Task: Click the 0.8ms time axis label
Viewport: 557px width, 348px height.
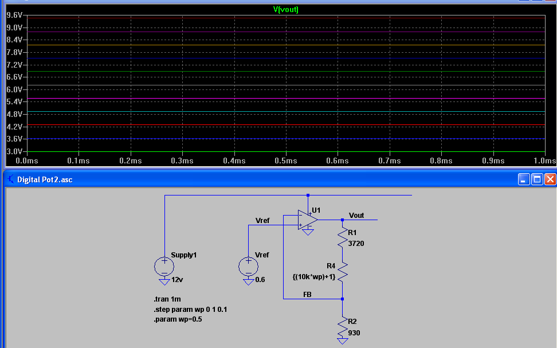Action: pos(441,161)
